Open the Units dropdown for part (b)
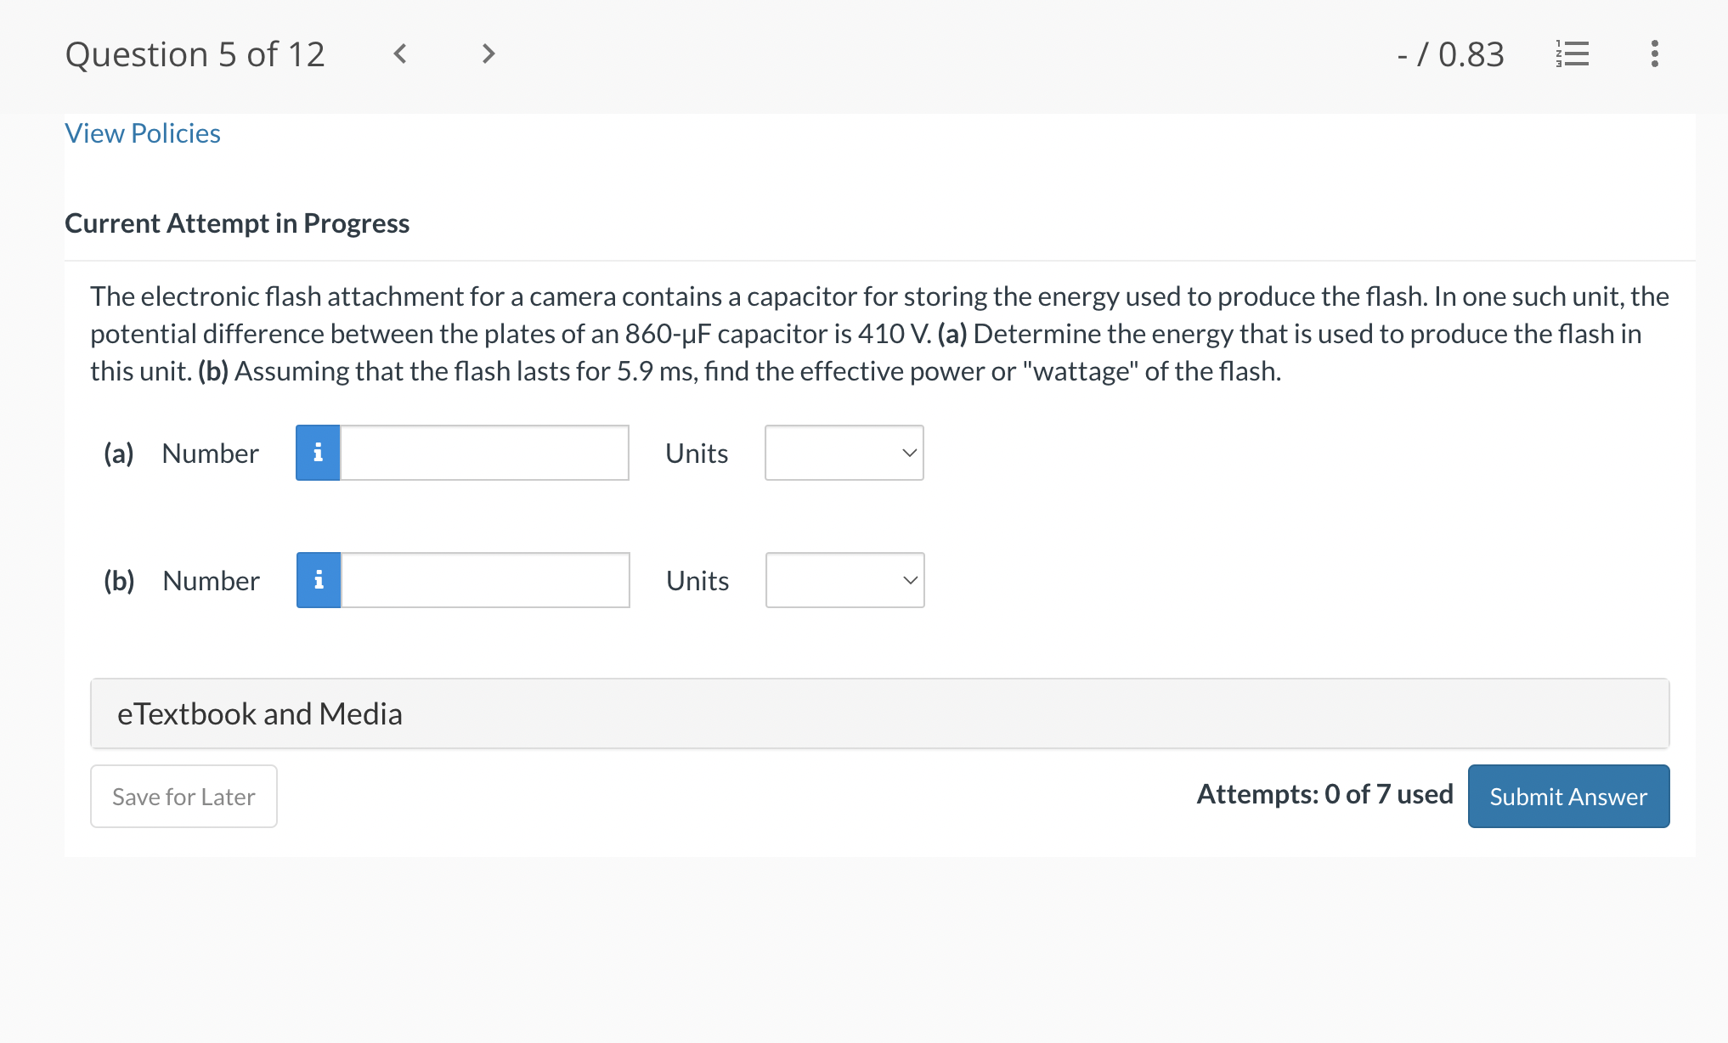 845,580
